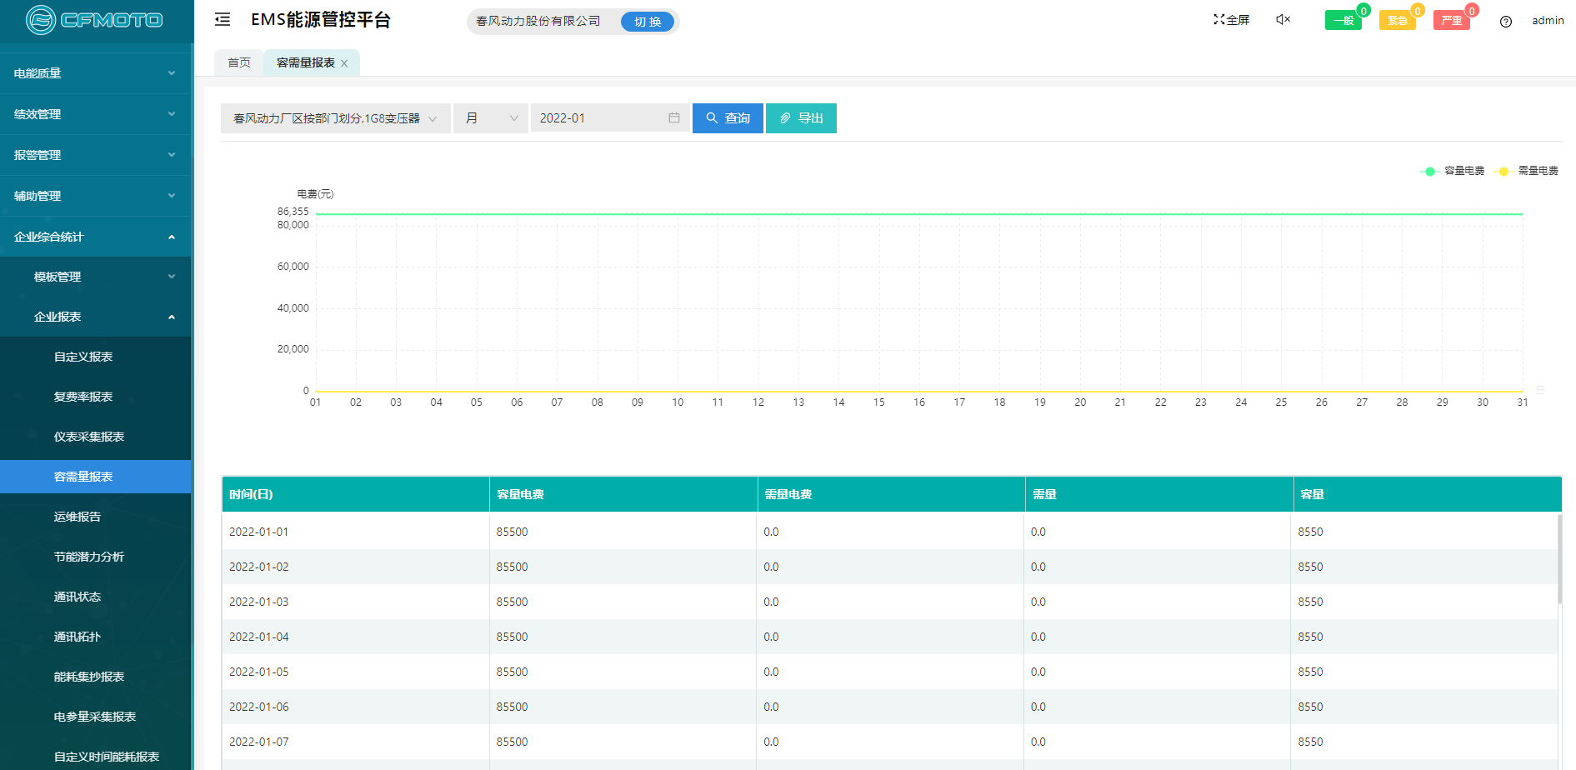The width and height of the screenshot is (1576, 770).
Task: Open the yellow 紧急 alarm badge
Action: pos(1397,21)
